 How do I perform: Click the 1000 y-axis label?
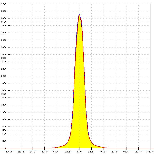coord(4,112)
